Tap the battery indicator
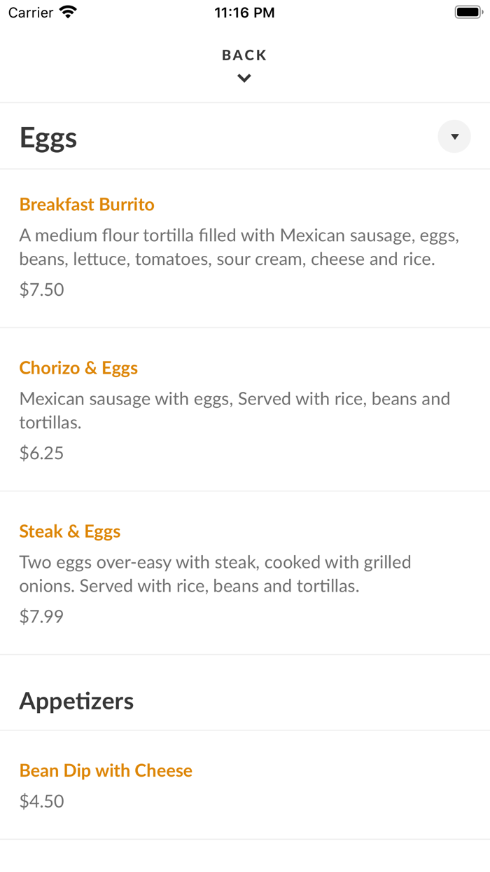 click(468, 11)
